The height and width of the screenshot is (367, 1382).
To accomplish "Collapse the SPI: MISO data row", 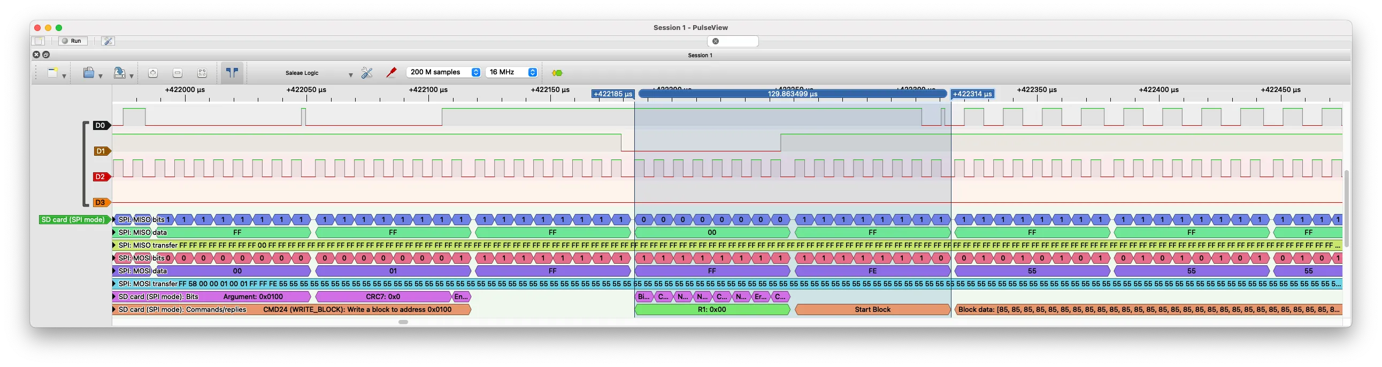I will pyautogui.click(x=114, y=232).
